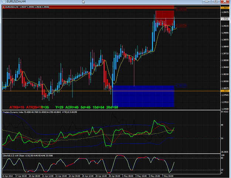The height and width of the screenshot is (178, 231).
Task: Click the orange 1.38024 price axis tag
Action: (x=225, y=91)
